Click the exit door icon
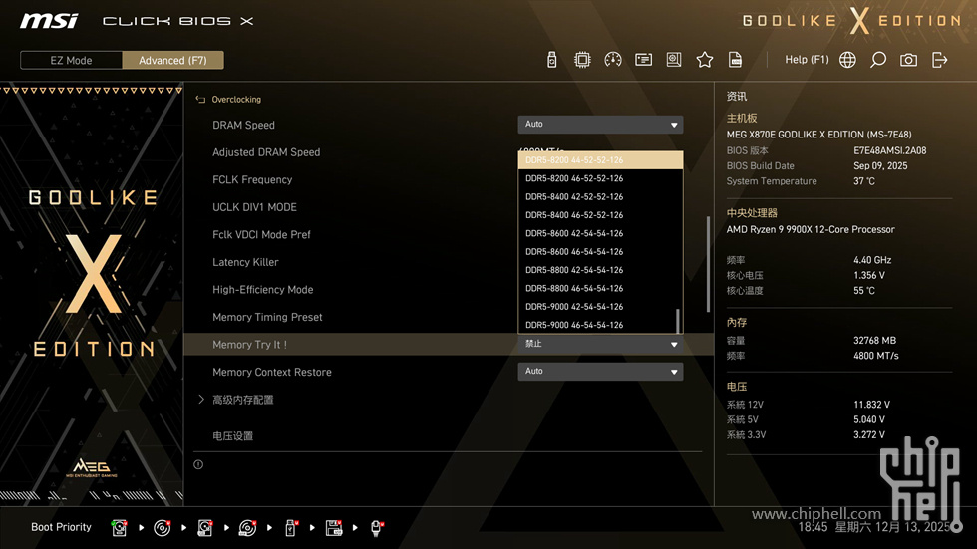The width and height of the screenshot is (977, 549). point(939,60)
